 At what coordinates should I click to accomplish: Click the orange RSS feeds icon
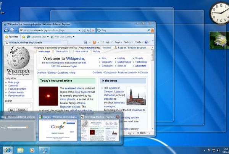click(x=94, y=42)
